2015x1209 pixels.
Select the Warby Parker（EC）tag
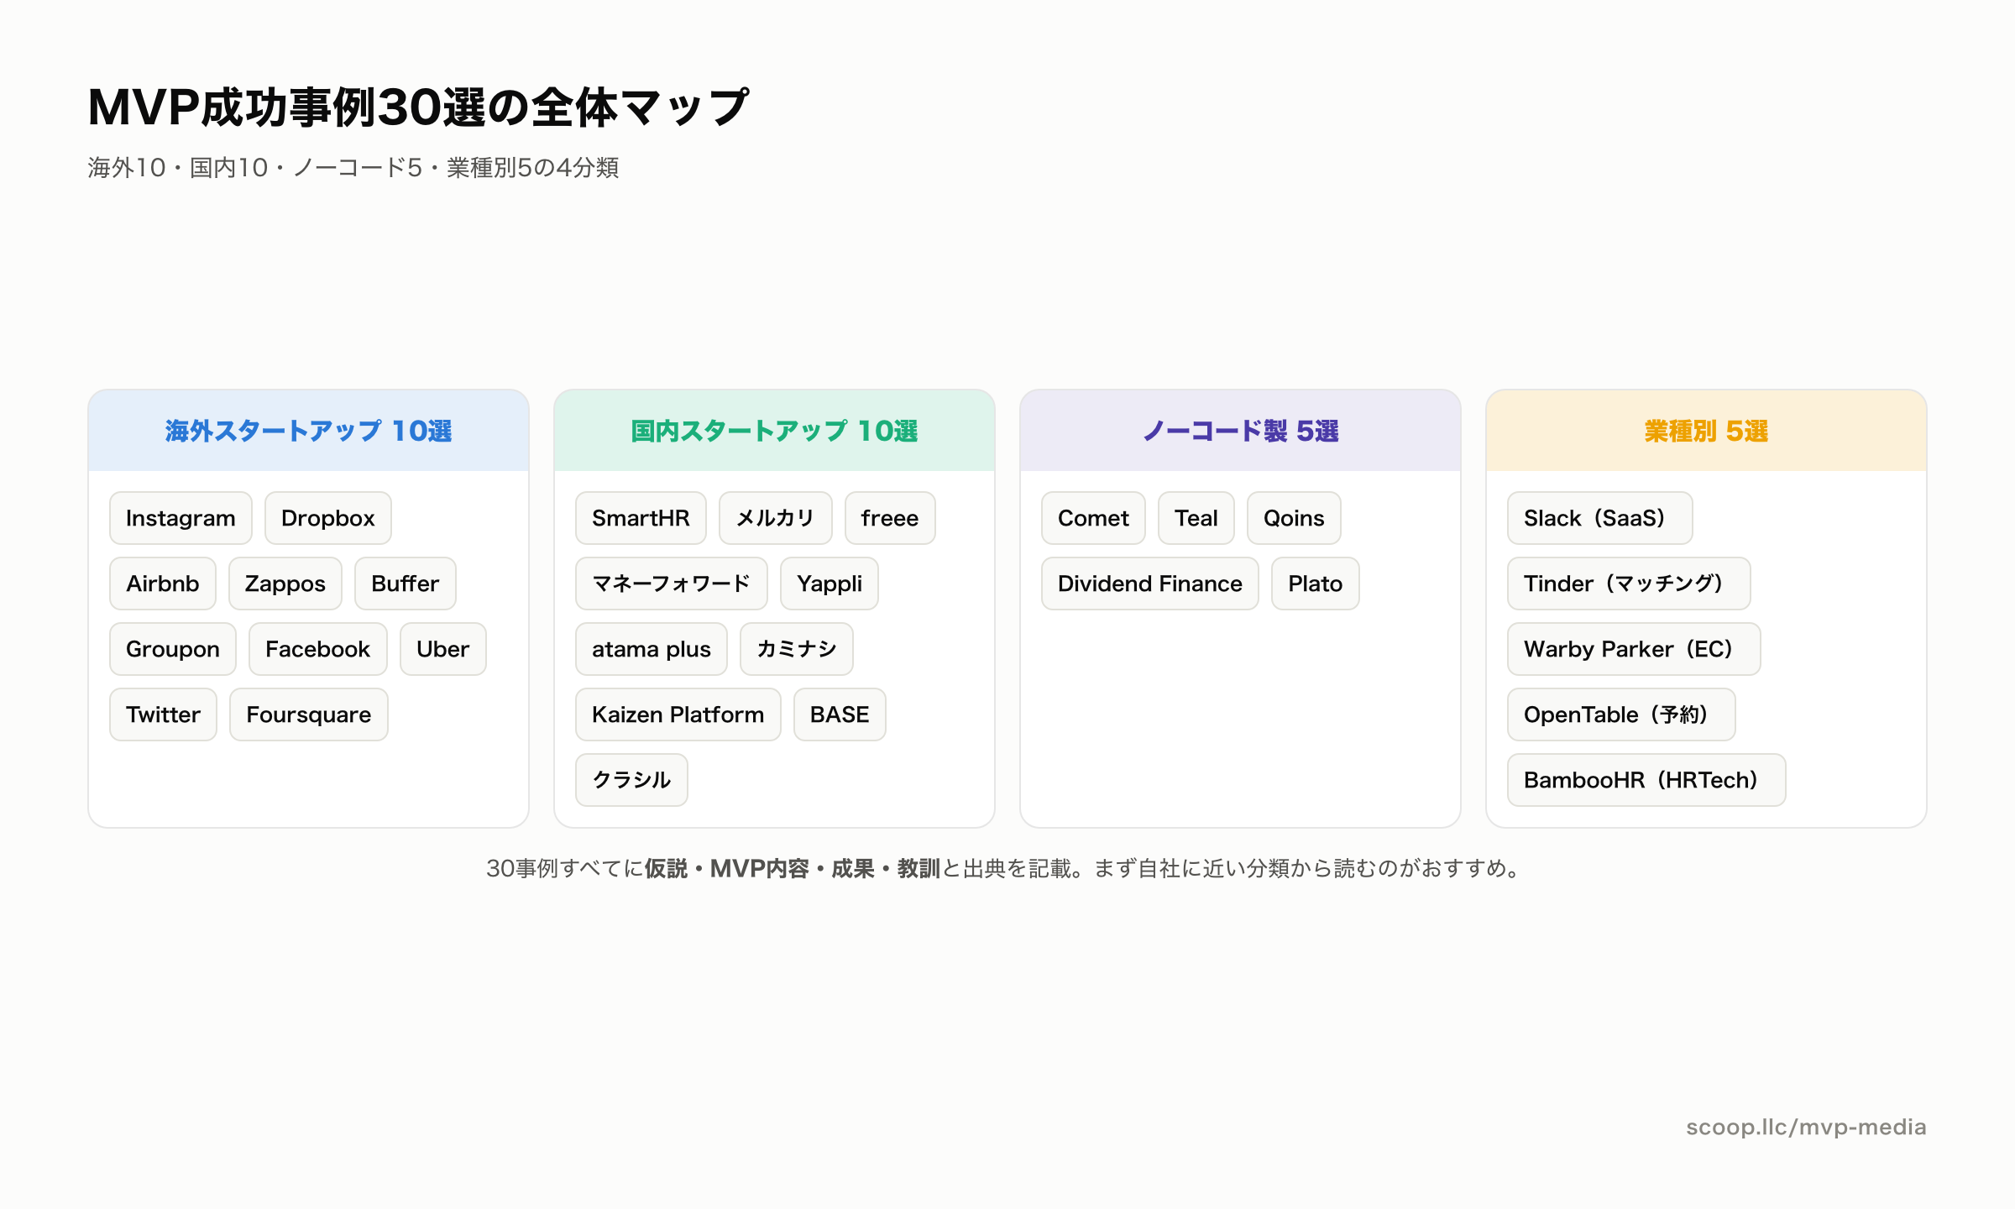point(1634,649)
